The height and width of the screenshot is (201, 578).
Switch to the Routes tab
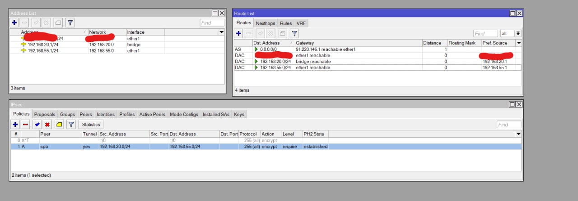[x=244, y=23]
